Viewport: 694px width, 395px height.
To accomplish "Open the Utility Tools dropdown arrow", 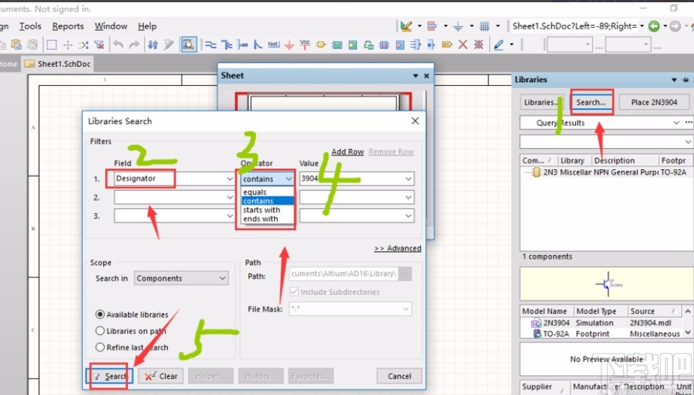I will [x=419, y=26].
